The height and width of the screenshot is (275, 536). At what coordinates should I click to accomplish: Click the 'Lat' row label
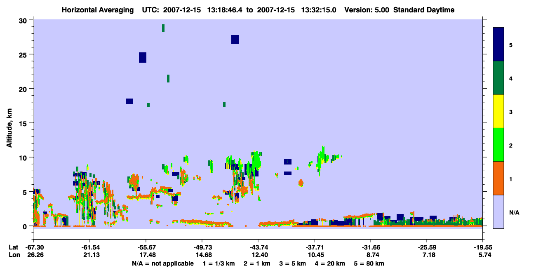(13, 247)
